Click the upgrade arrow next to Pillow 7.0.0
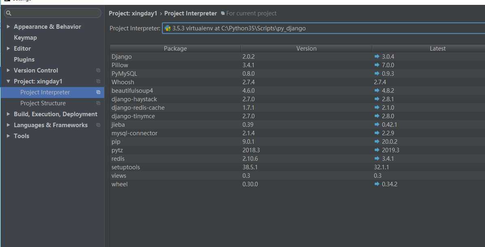485x247 pixels. coord(377,65)
